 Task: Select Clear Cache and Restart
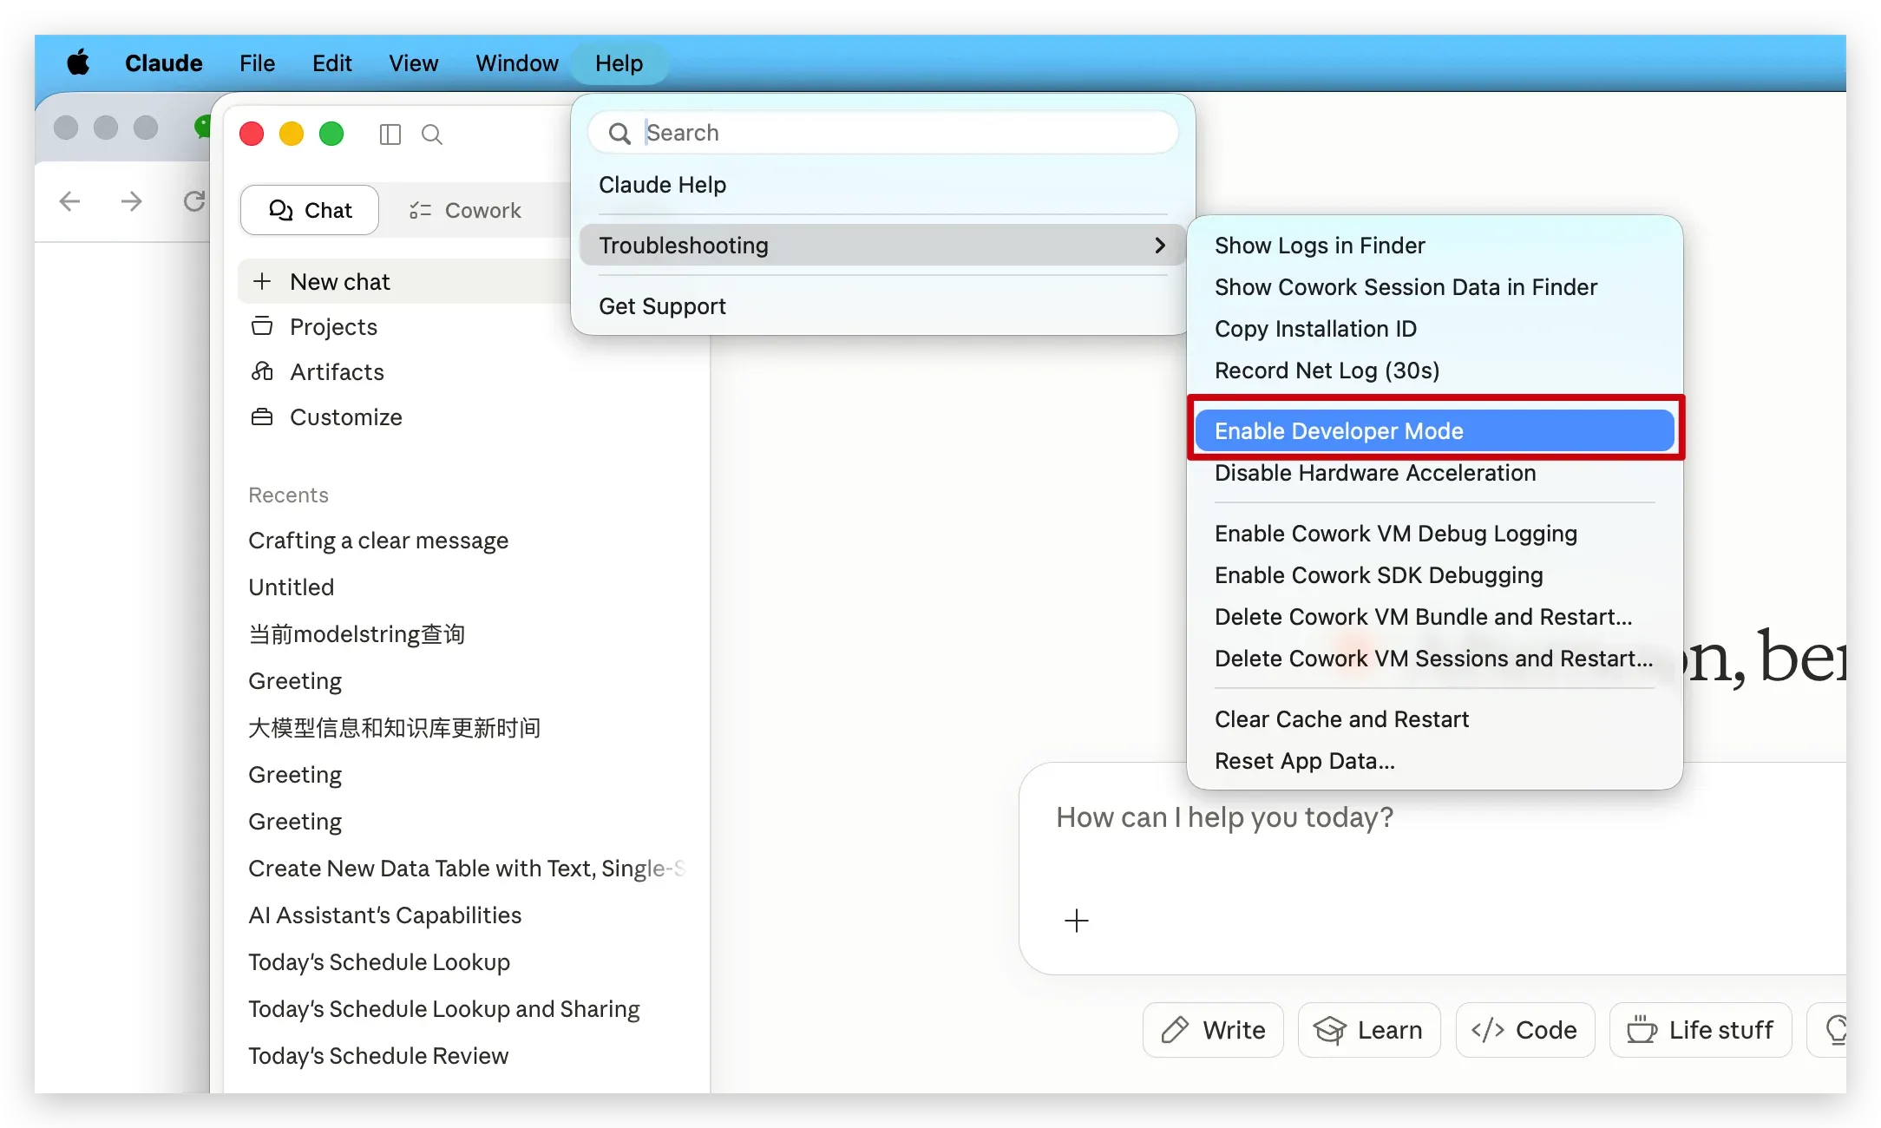(1435, 719)
